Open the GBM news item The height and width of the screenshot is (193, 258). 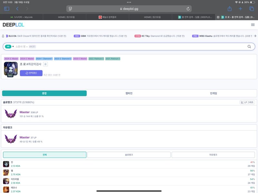click(x=100, y=36)
